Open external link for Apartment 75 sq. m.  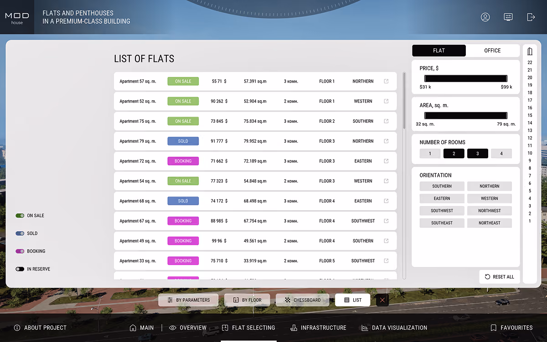tap(386, 121)
